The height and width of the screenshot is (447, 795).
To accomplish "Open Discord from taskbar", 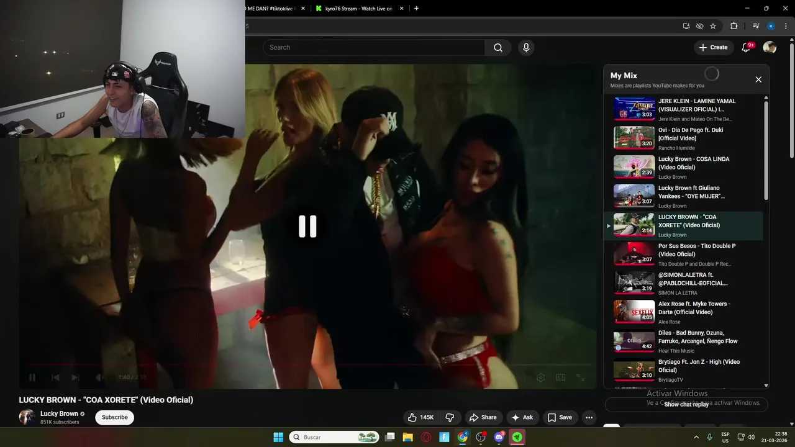I will coord(499,437).
